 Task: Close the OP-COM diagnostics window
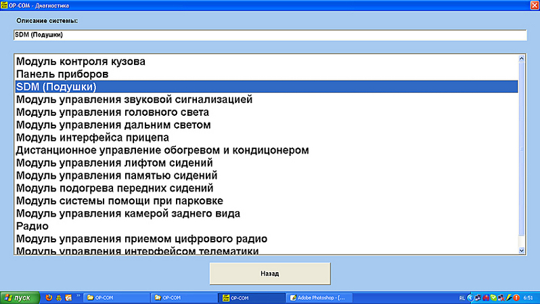(535, 5)
